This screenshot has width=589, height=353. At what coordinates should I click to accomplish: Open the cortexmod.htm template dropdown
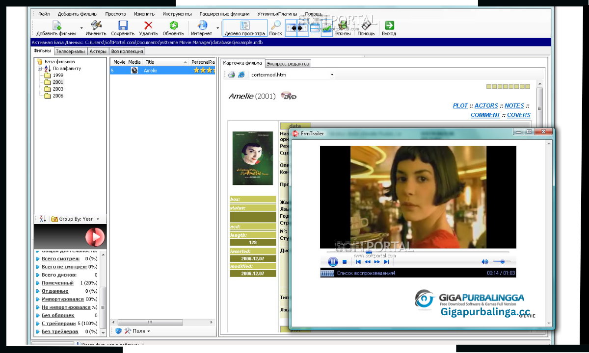click(332, 75)
